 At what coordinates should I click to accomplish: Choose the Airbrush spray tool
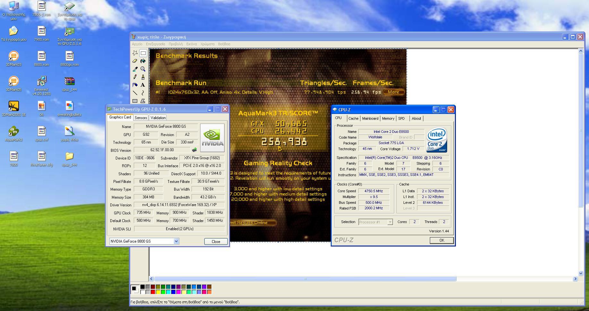tap(135, 85)
